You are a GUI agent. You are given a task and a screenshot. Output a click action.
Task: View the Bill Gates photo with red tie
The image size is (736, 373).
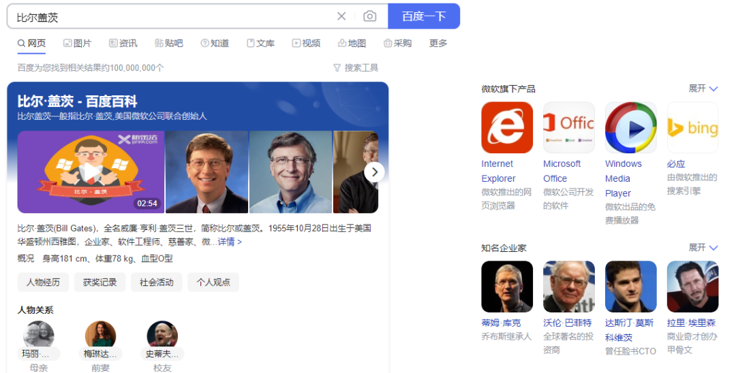(x=207, y=172)
